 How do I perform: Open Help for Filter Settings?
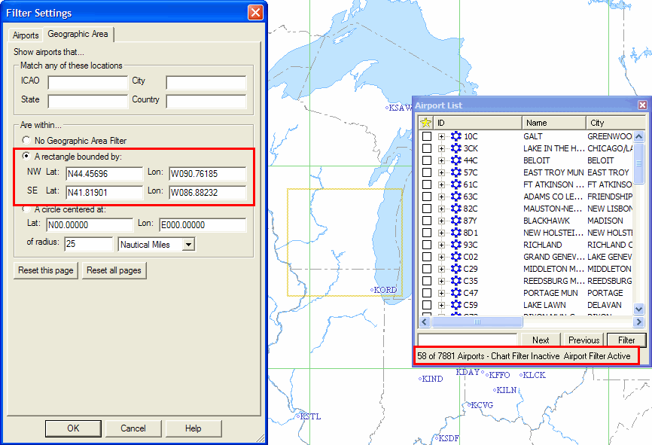pyautogui.click(x=193, y=428)
